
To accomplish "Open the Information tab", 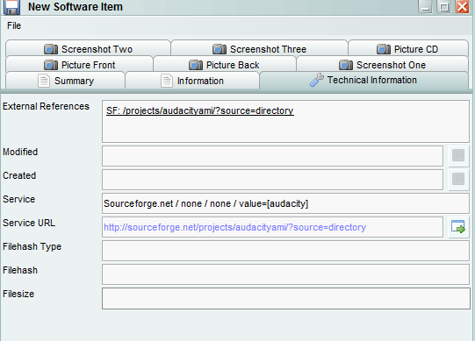I will coord(192,81).
